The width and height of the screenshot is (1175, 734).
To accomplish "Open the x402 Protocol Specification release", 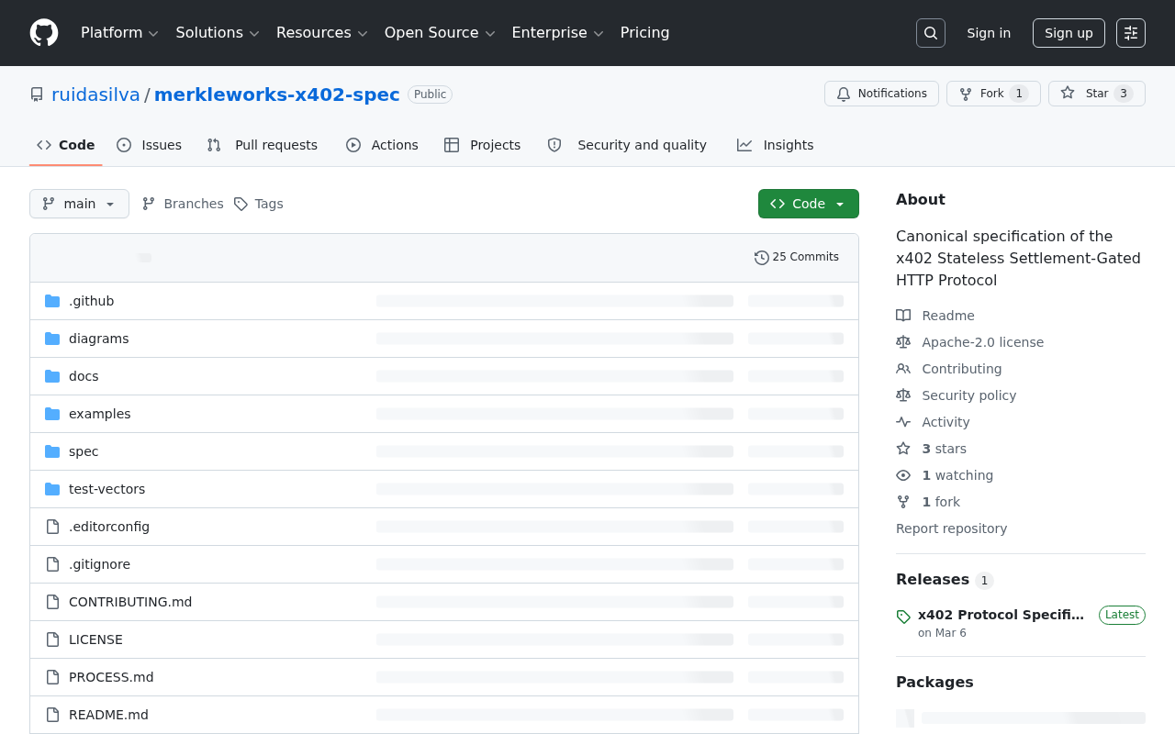I will (1001, 615).
